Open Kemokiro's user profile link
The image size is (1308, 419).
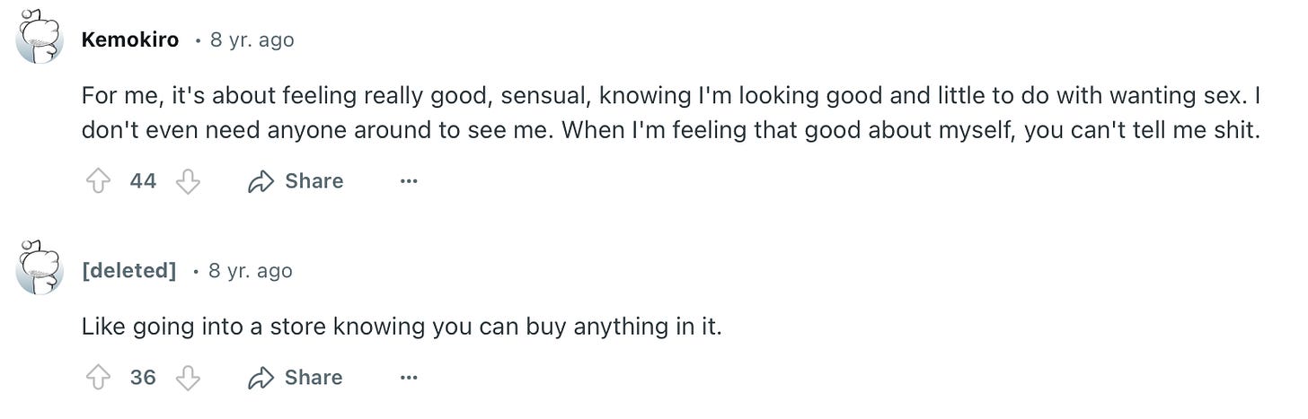click(x=130, y=40)
